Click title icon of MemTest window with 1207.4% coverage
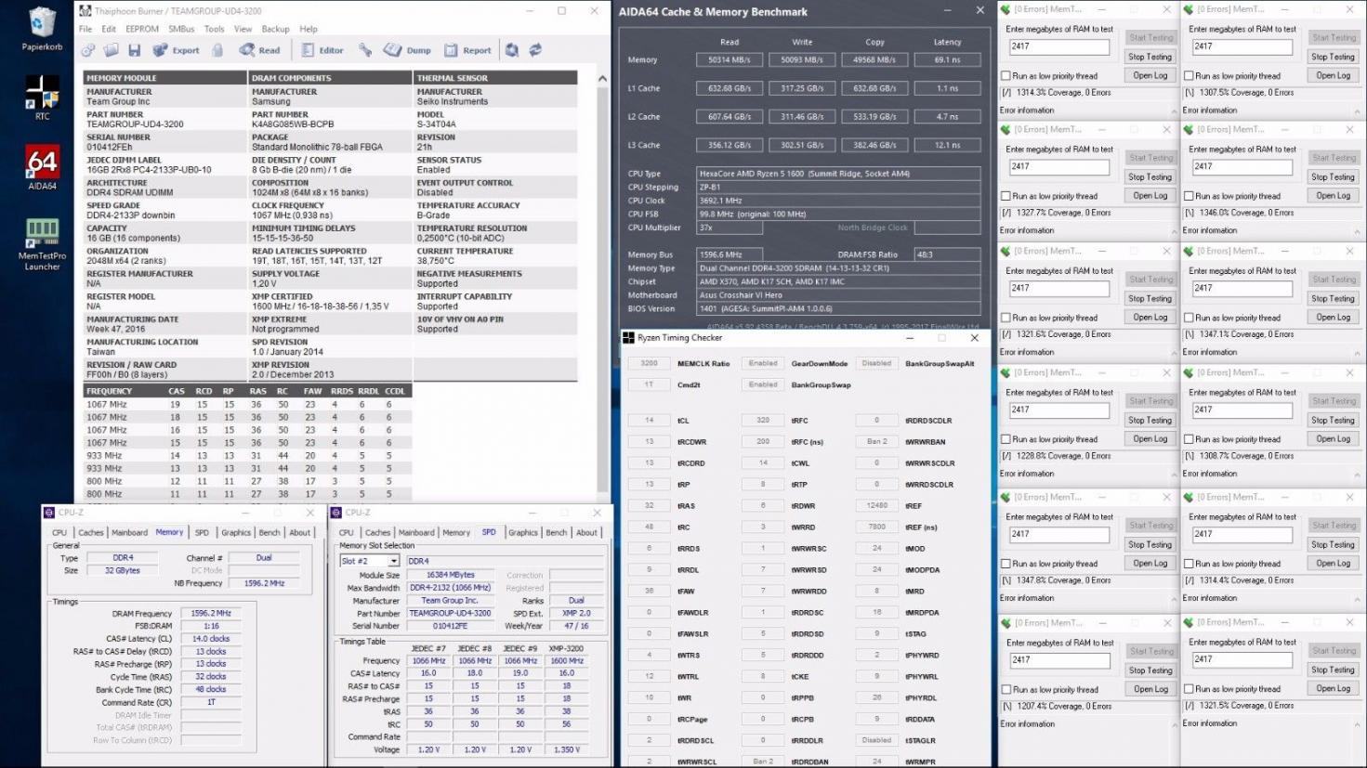Image resolution: width=1367 pixels, height=768 pixels. (x=1006, y=622)
